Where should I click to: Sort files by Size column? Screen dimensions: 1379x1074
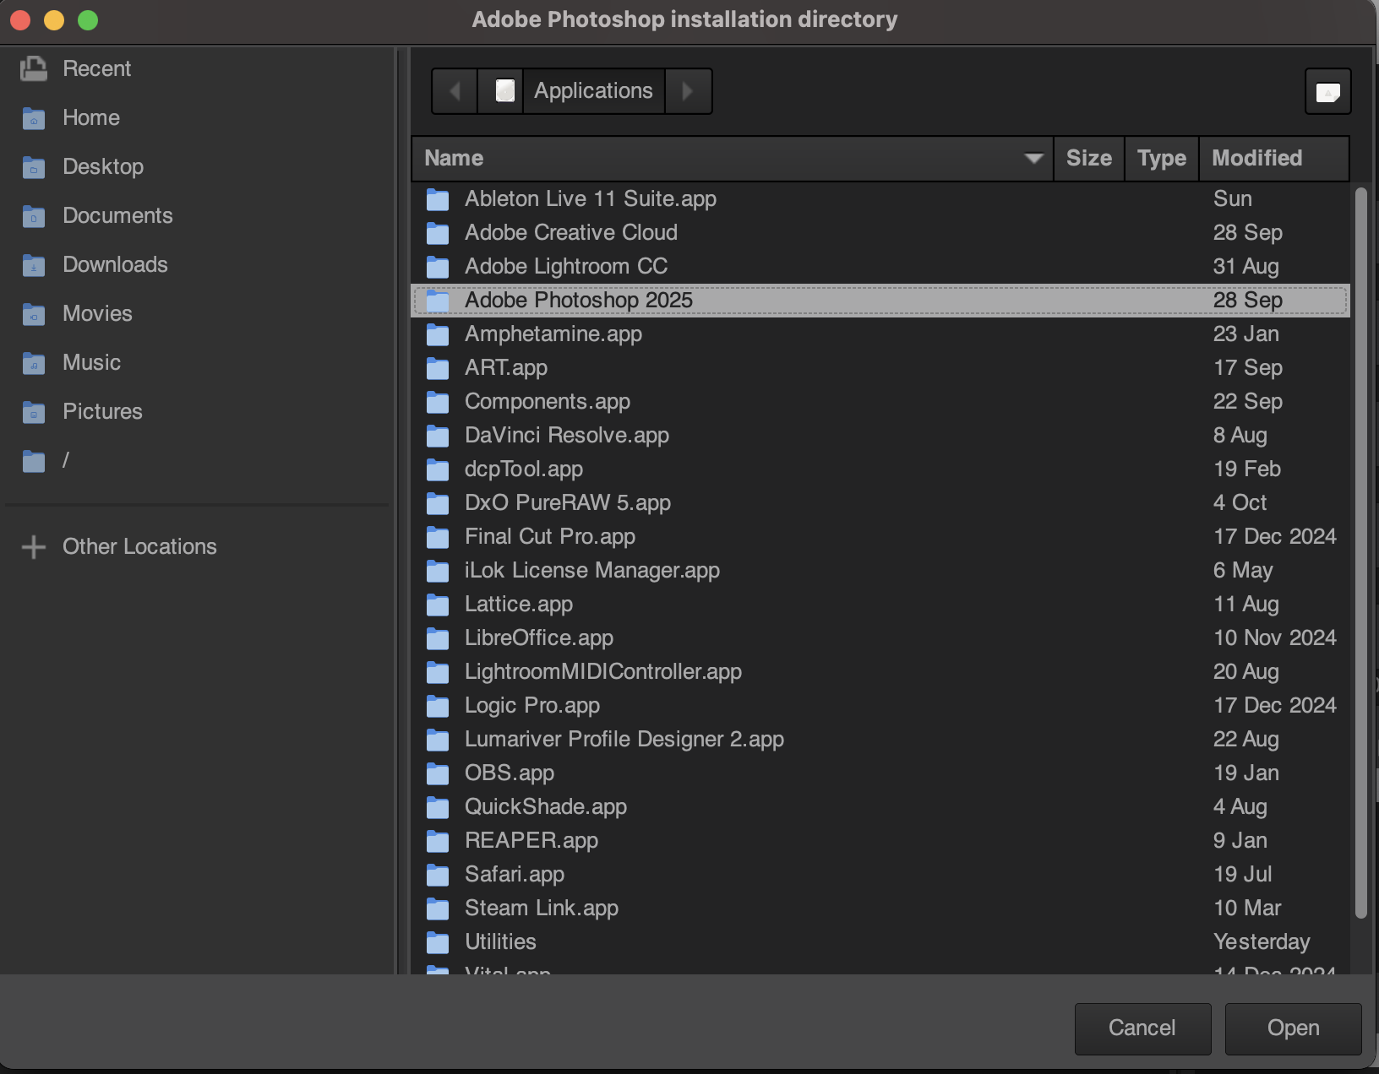click(1088, 158)
